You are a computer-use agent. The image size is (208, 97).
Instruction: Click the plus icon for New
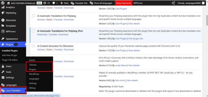click(62, 3)
